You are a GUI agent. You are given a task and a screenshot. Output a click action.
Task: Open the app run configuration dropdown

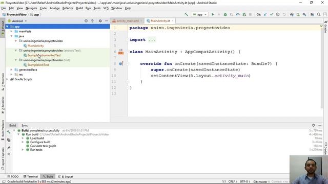tap(199, 15)
